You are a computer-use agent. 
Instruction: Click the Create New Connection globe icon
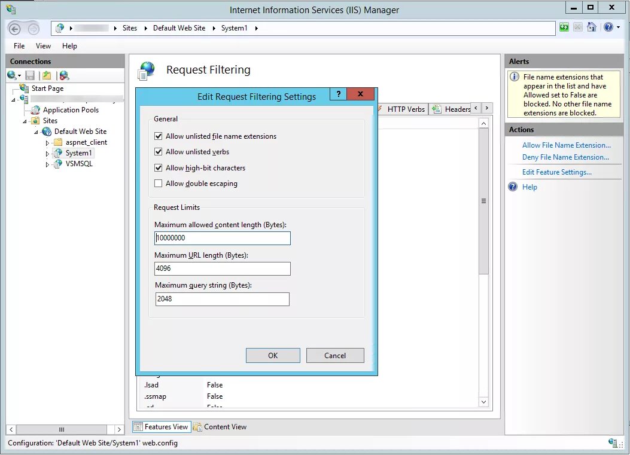coord(11,75)
